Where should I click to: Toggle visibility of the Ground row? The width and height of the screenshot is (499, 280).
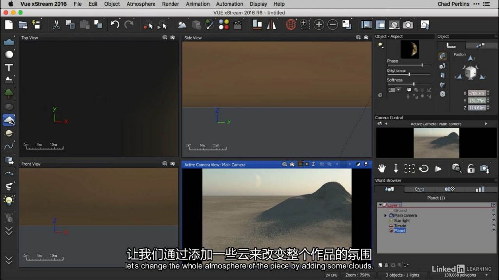(x=493, y=210)
